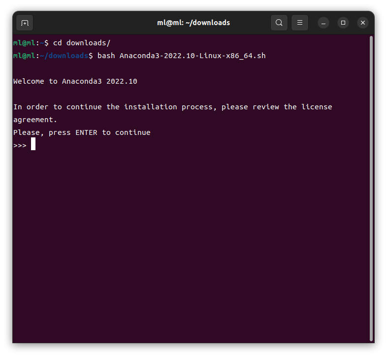Image resolution: width=387 pixels, height=357 pixels.
Task: Open a new terminal tab
Action: [x=25, y=23]
